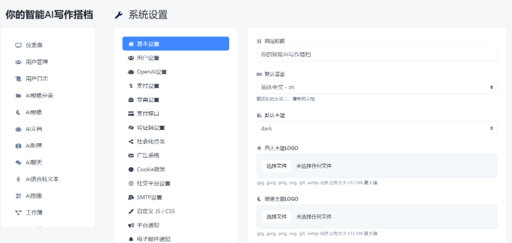Click the dollar icon beside 支付设置
Image resolution: width=512 pixels, height=243 pixels.
click(x=131, y=86)
